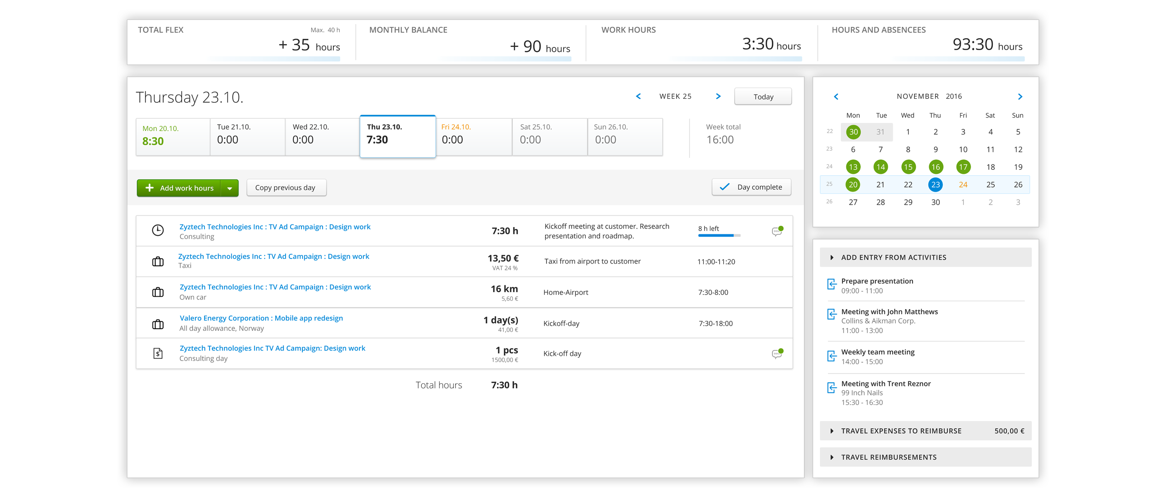Screen dimensions: 1166x497
Task: Click the green plus icon on Add work hours
Action: pyautogui.click(x=149, y=188)
